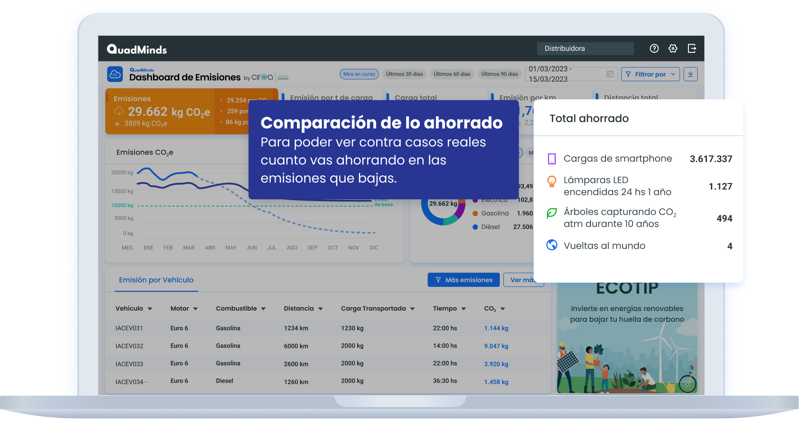Select the 'Mes en curso' period filter
The width and height of the screenshot is (799, 421).
359,74
